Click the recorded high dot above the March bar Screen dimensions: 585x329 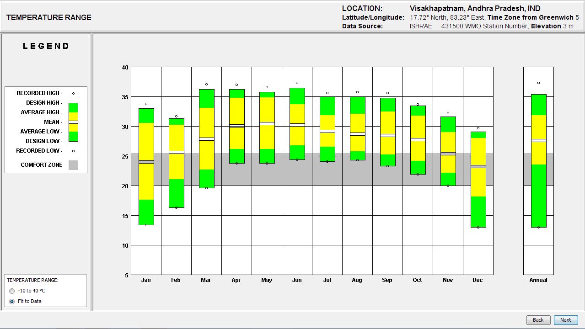coord(206,85)
